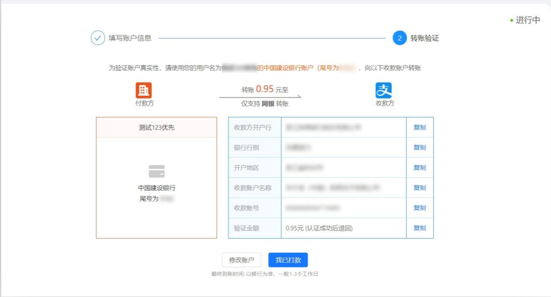Click the 0.95 transfer amount text
The image size is (551, 297).
coord(265,88)
